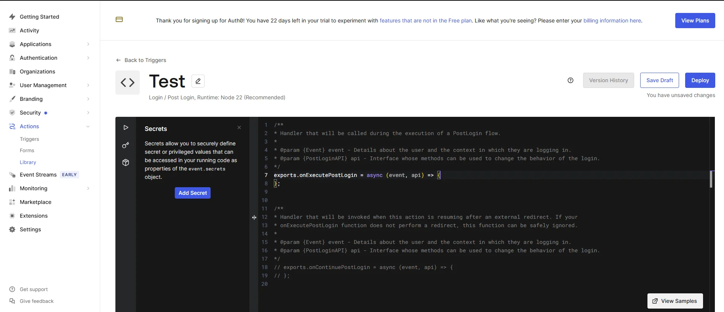Click the Version History button

click(x=609, y=80)
